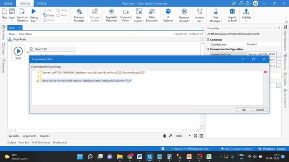The image size is (289, 162).
Task: Cancel the Expression Editor
Action: click(x=260, y=110)
